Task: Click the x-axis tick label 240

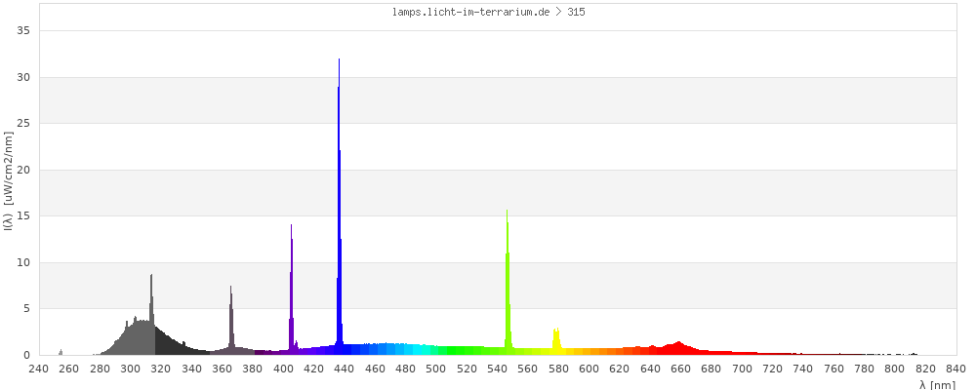Action: (39, 369)
